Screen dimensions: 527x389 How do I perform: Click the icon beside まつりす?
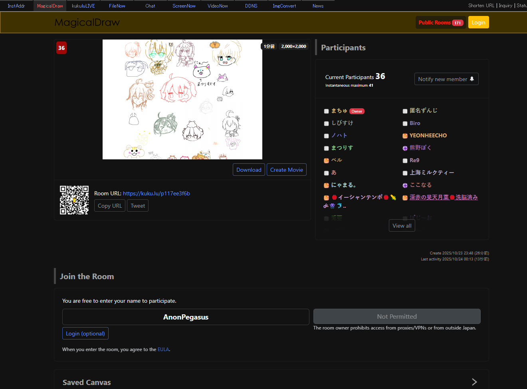(x=327, y=149)
